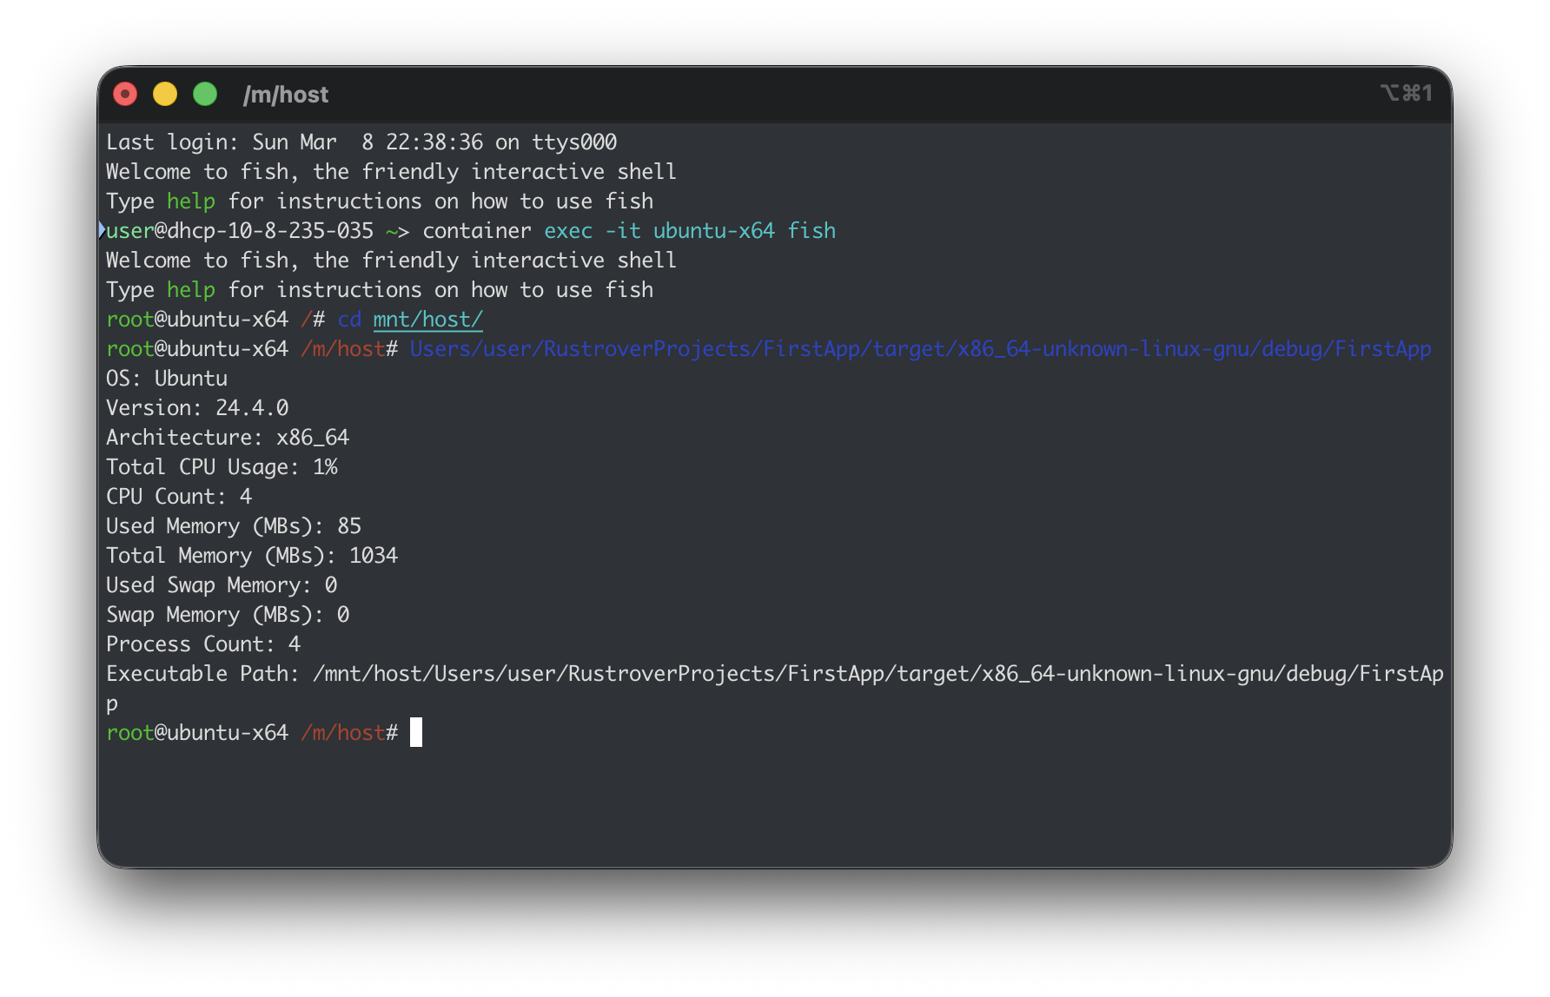1550x997 pixels.
Task: Click the Architecture: x86_64 line
Action: click(228, 437)
